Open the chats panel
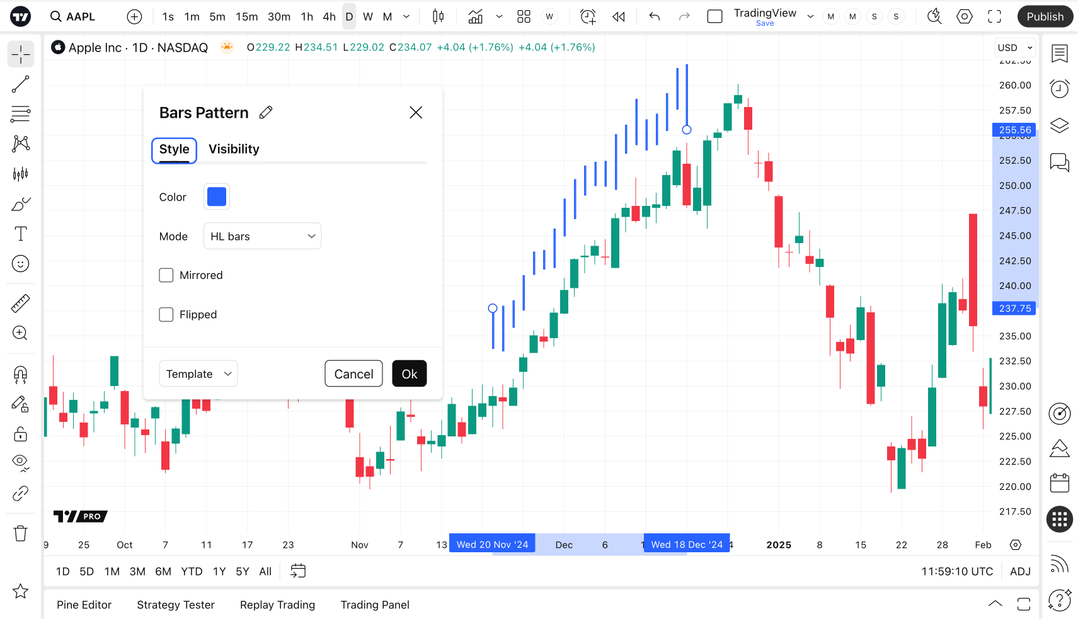Screen dimensions: 1078x619 click(1060, 162)
